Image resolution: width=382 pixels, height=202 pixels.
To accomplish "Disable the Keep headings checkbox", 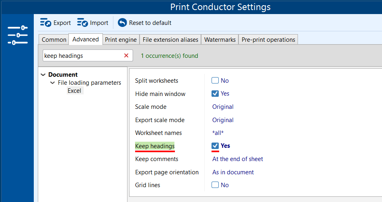I will [215, 146].
